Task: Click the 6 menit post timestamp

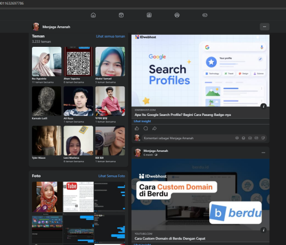Action: point(148,155)
